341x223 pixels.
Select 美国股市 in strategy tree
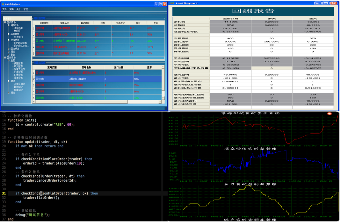coord(18,63)
